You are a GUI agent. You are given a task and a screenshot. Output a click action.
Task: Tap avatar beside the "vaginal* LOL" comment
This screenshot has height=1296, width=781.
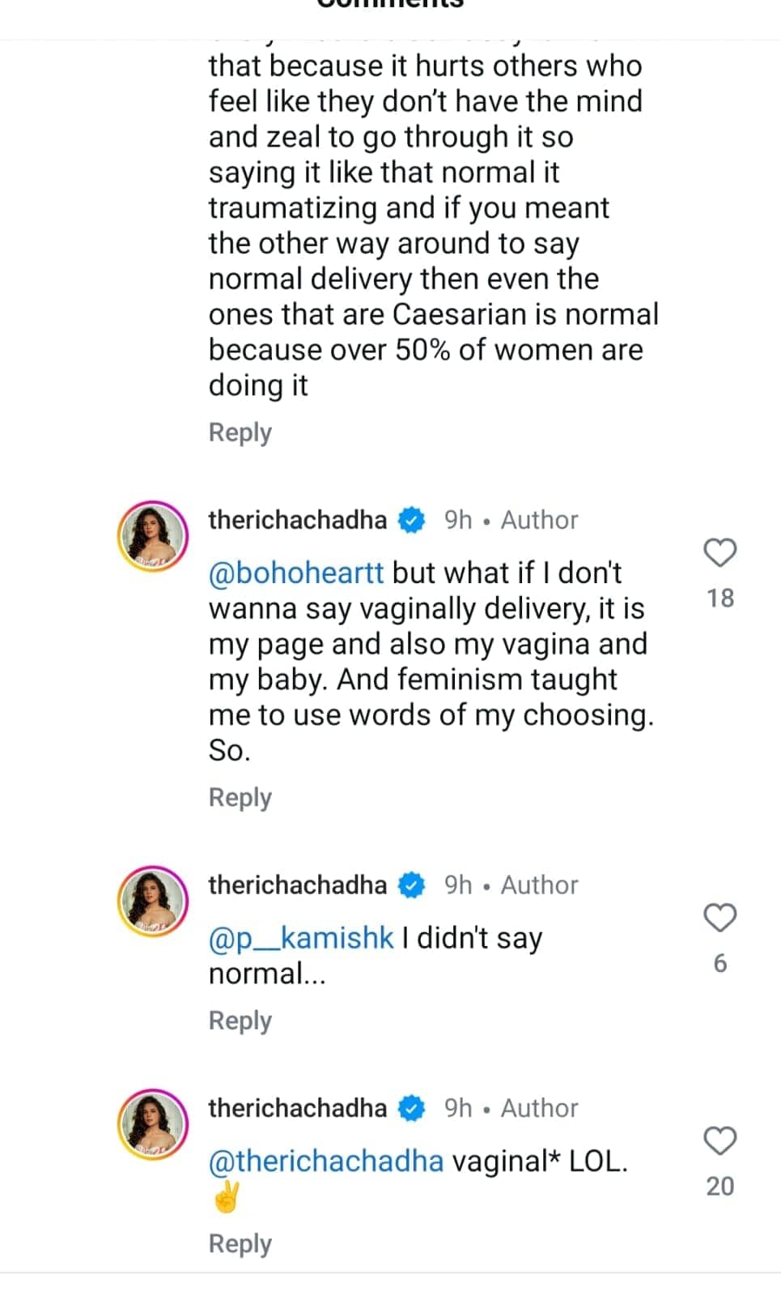153,1124
